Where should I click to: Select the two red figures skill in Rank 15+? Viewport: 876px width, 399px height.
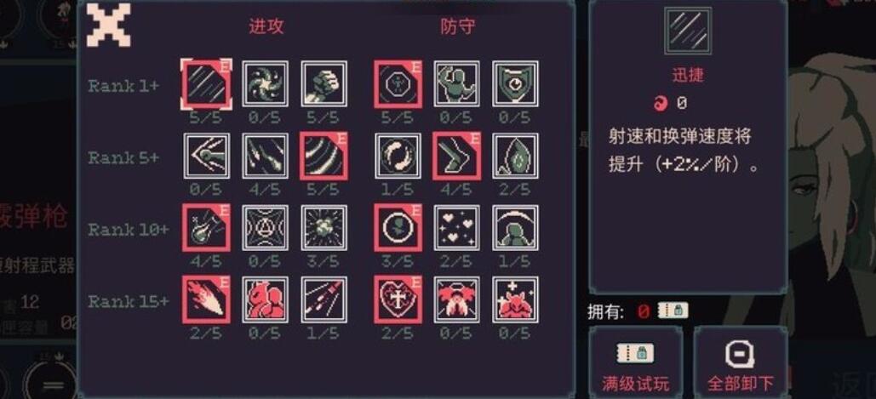tap(266, 299)
